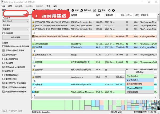
Task: Click the 百度网盘 row icon
Action: [33, 62]
